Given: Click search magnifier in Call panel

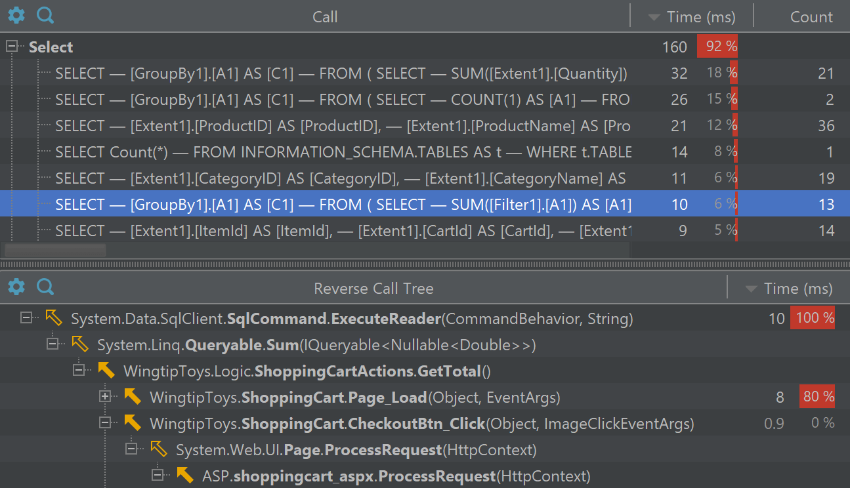Looking at the screenshot, I should (x=45, y=15).
